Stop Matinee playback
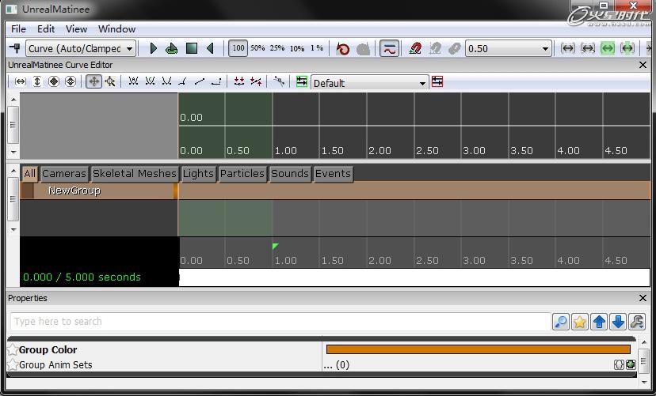The height and width of the screenshot is (396, 656). click(192, 48)
